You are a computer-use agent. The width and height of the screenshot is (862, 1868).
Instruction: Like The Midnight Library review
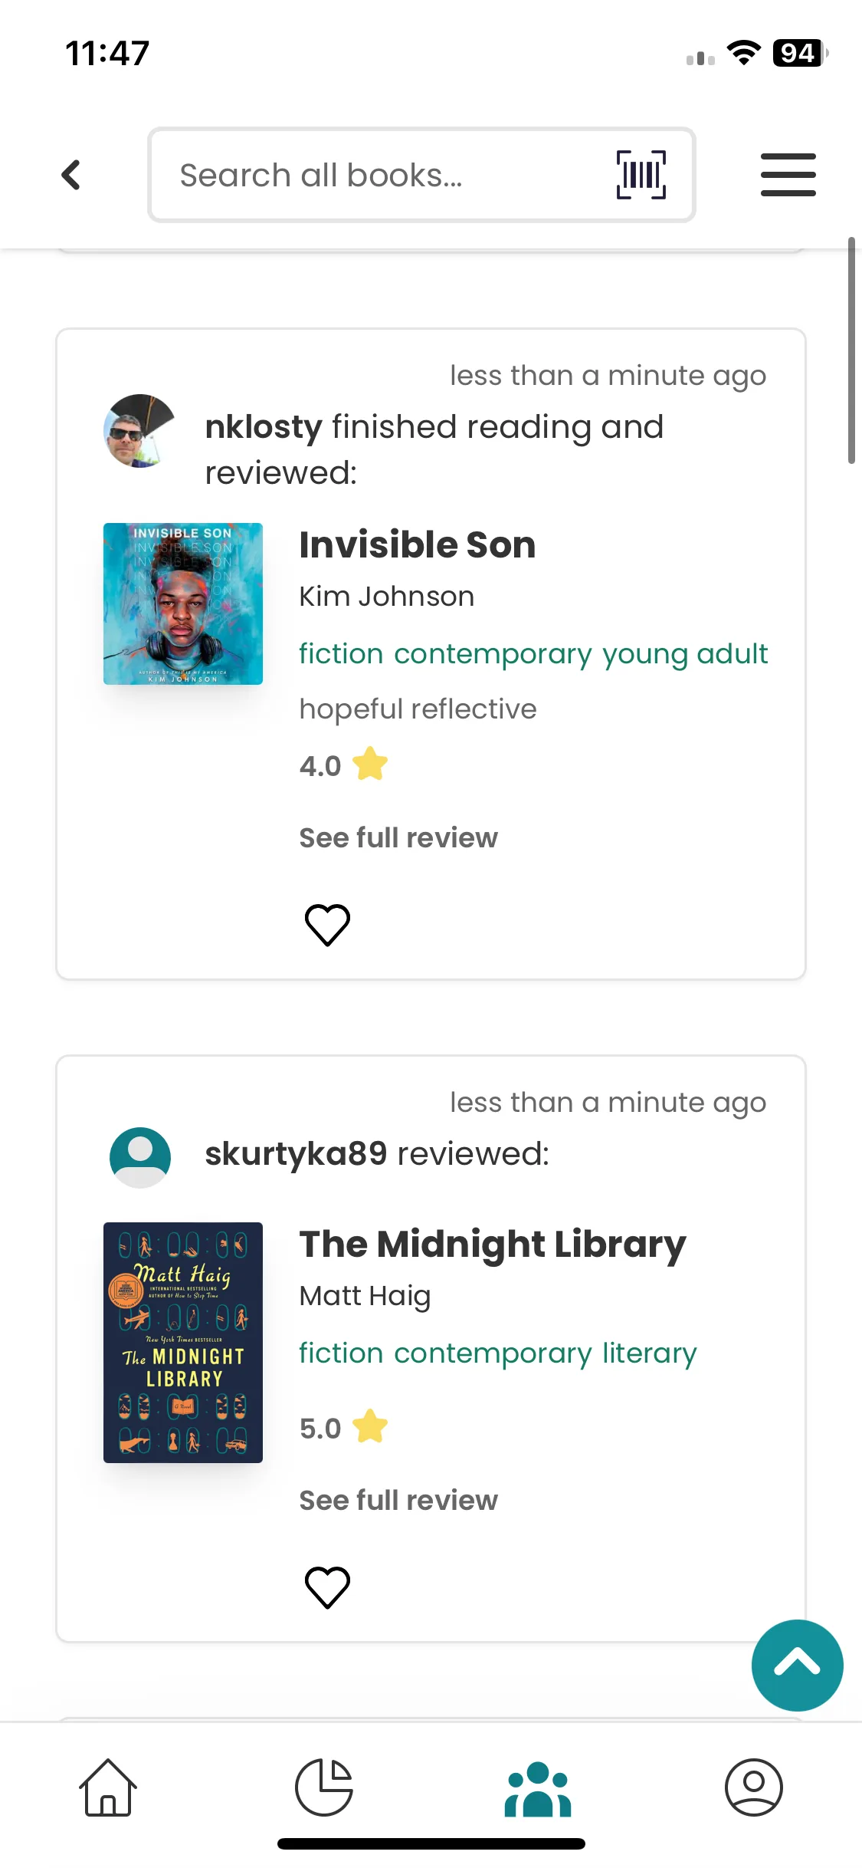pos(327,1587)
